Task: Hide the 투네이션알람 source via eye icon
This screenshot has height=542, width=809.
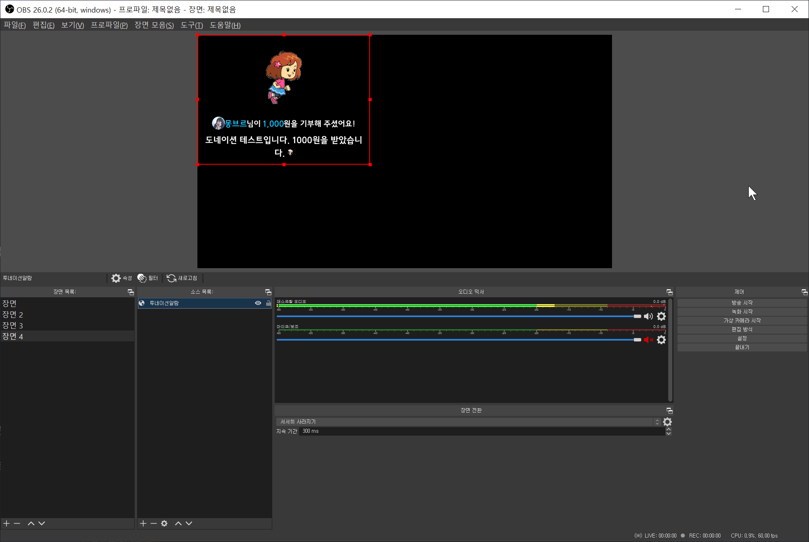Action: (x=258, y=303)
